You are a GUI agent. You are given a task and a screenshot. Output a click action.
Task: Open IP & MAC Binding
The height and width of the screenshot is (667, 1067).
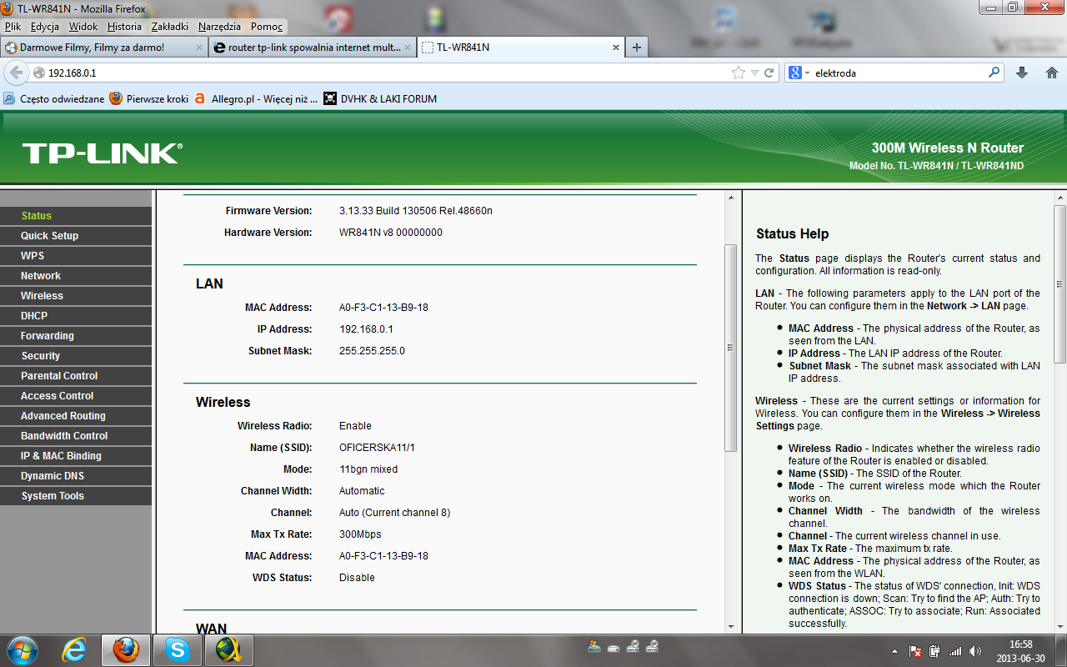pyautogui.click(x=76, y=456)
